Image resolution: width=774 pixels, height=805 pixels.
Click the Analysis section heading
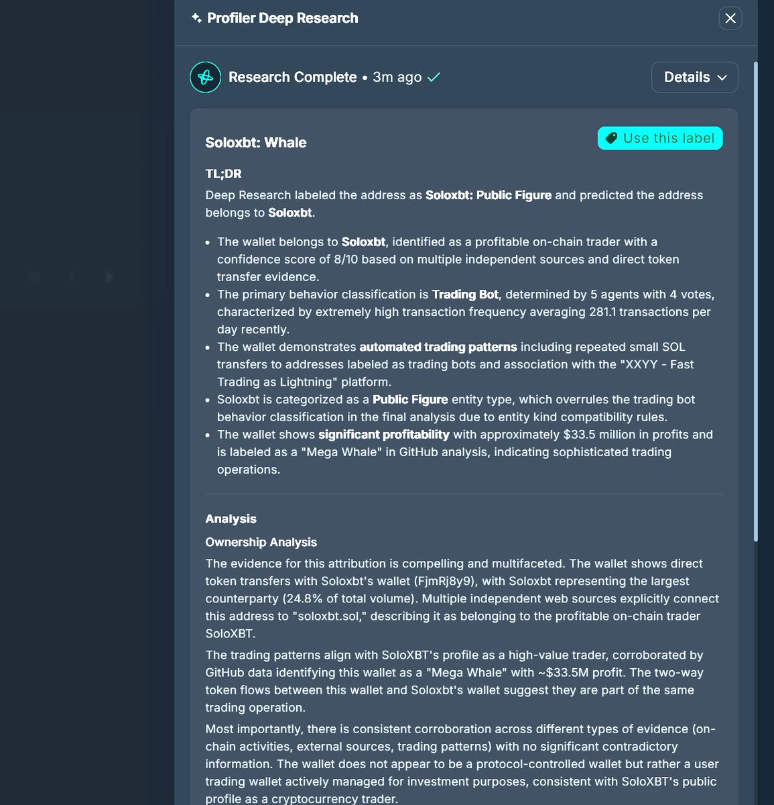click(231, 519)
